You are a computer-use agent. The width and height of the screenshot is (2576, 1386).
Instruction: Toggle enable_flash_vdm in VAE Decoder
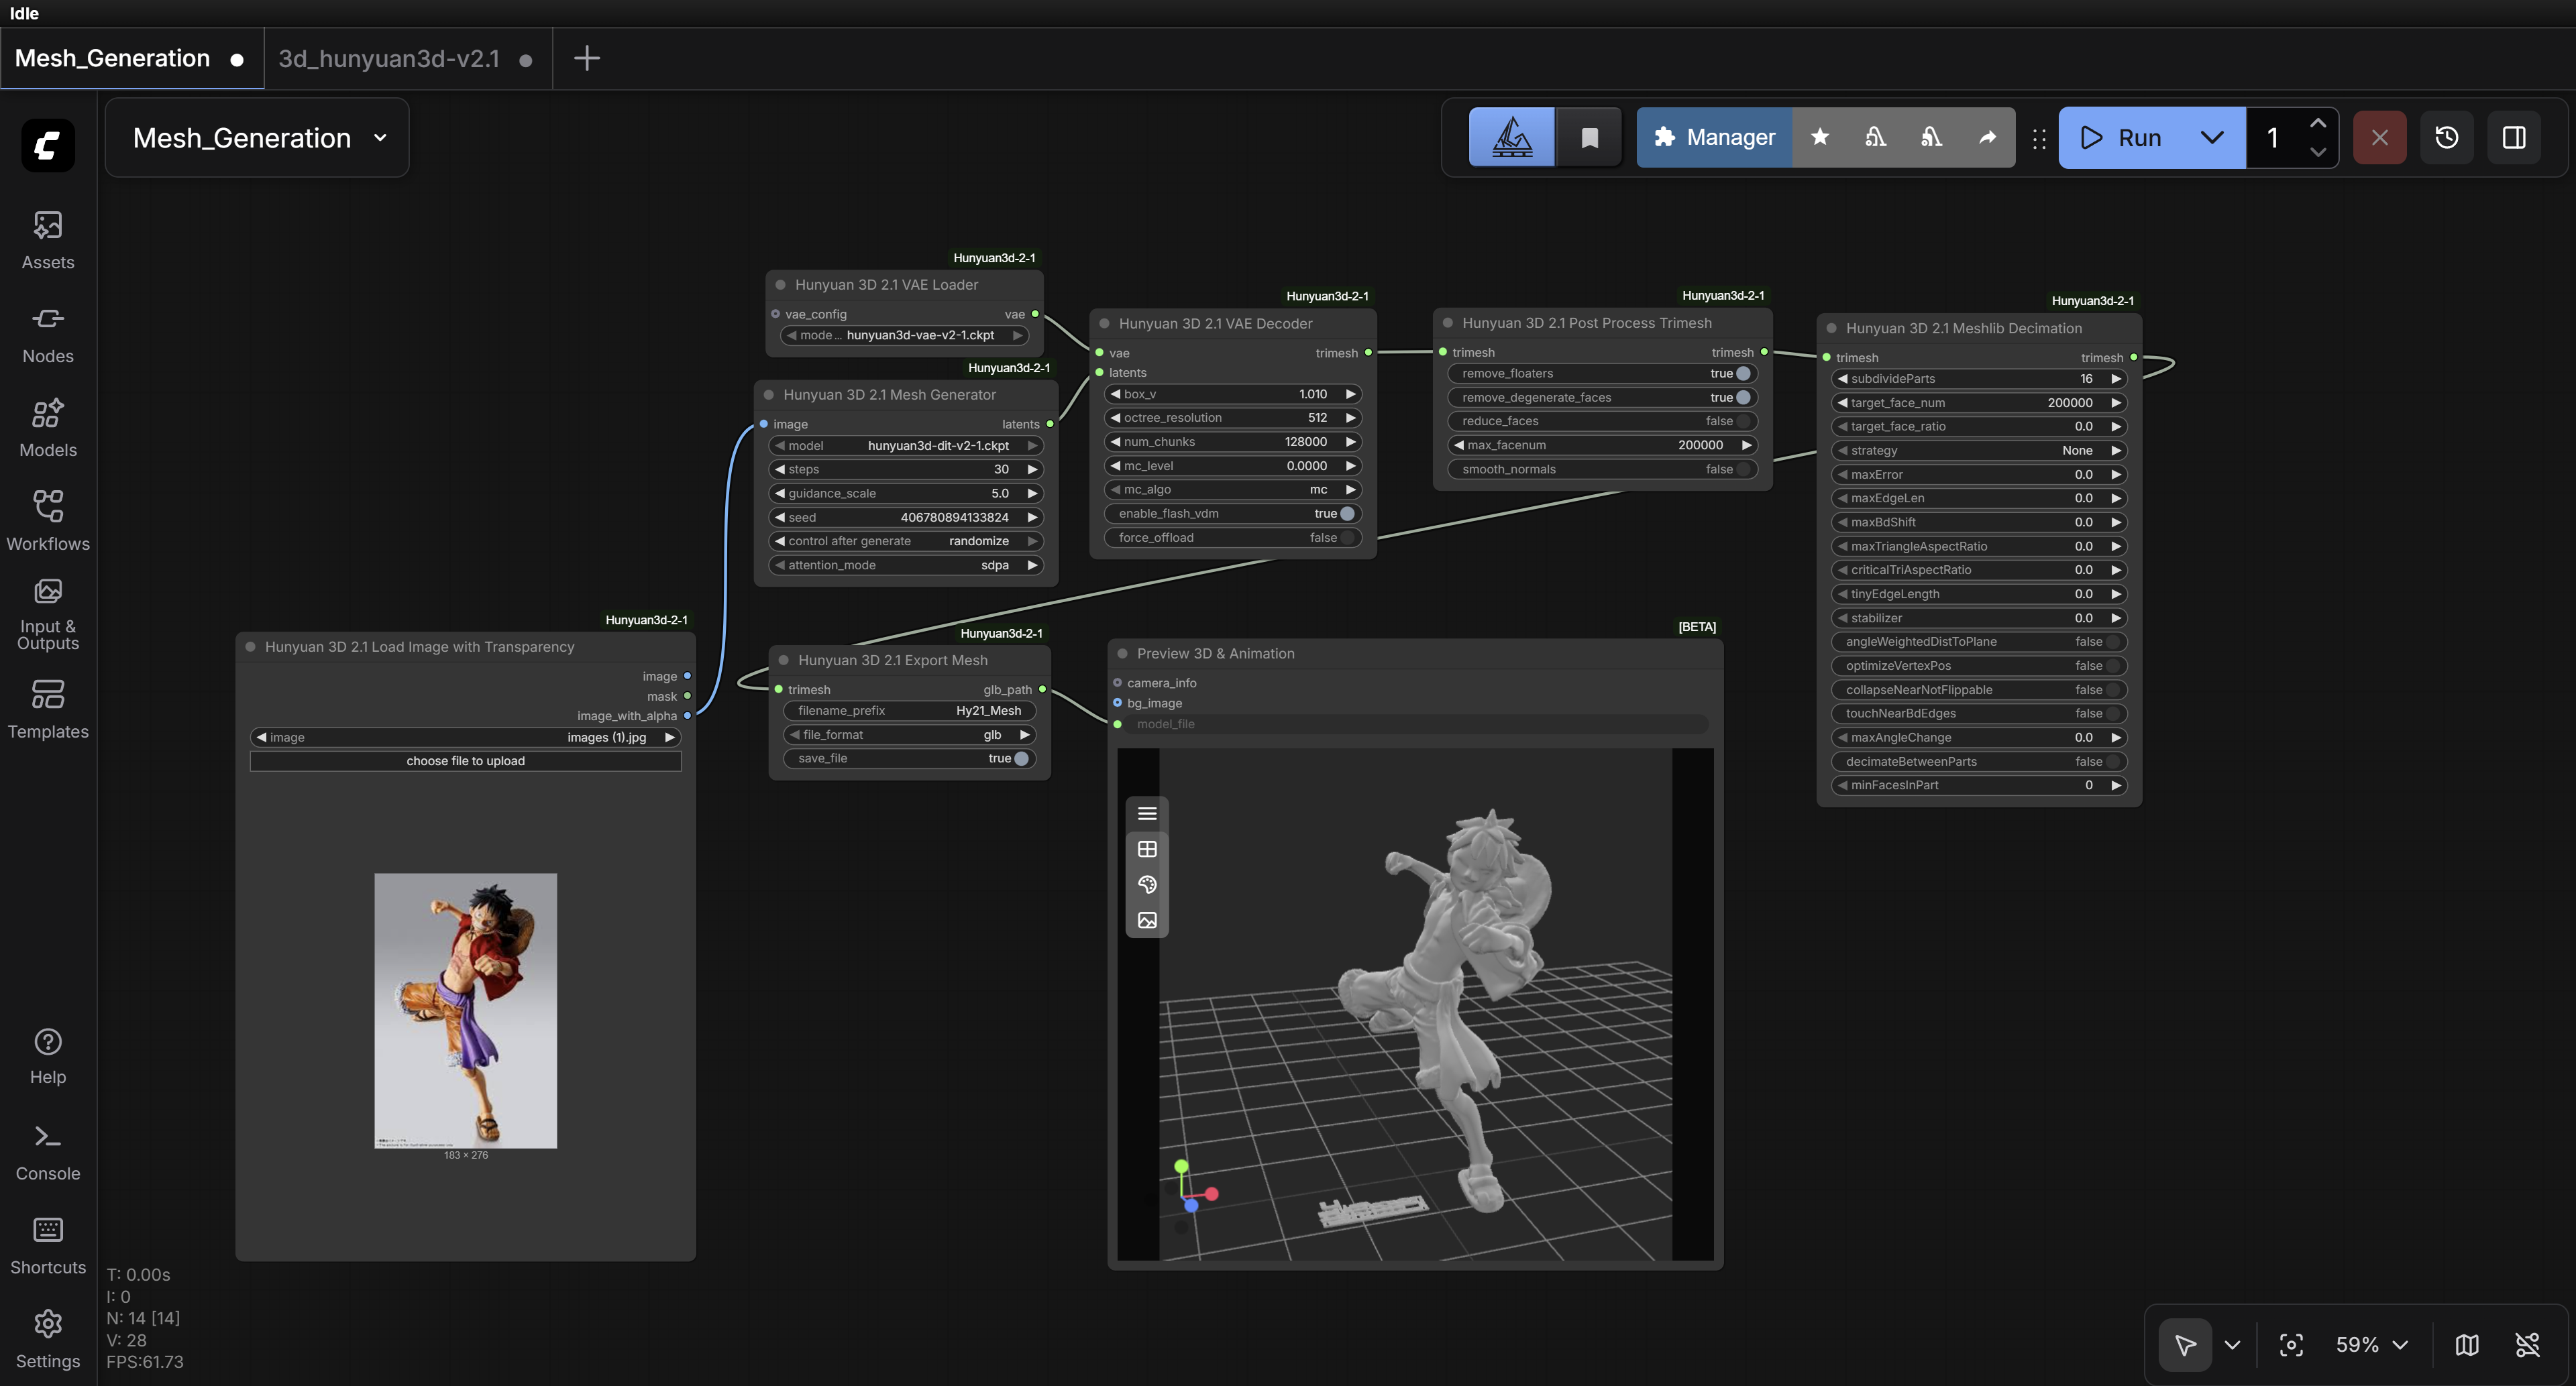click(1347, 514)
